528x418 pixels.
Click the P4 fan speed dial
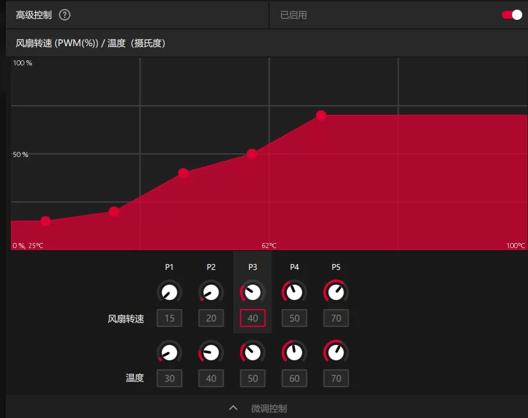(x=294, y=292)
